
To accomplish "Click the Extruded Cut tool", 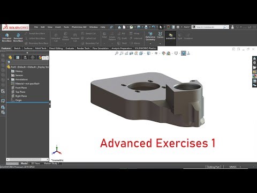I will [56, 38].
